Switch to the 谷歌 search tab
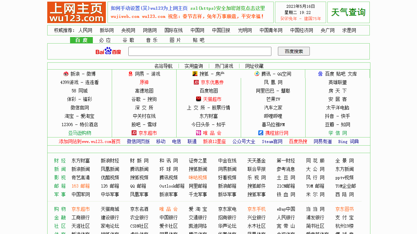The width and height of the screenshot is (417, 234). [129, 40]
